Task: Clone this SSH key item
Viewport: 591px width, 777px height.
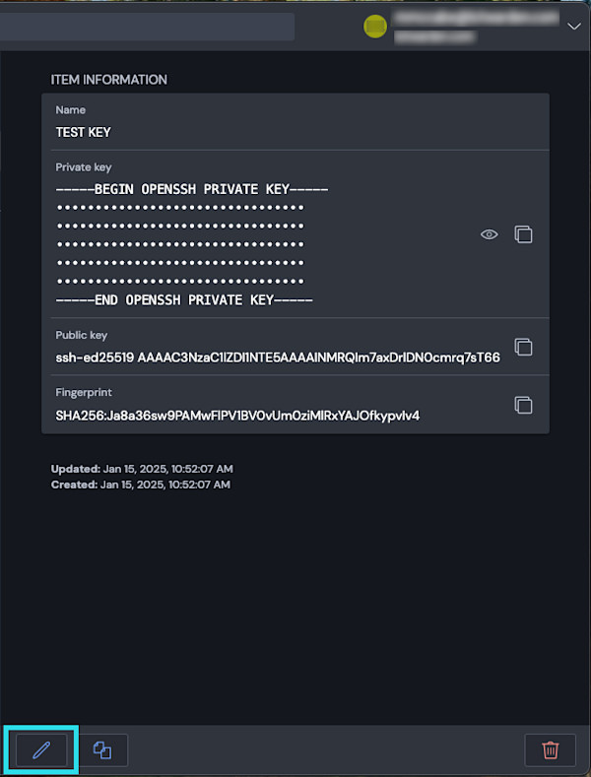Action: click(x=102, y=749)
